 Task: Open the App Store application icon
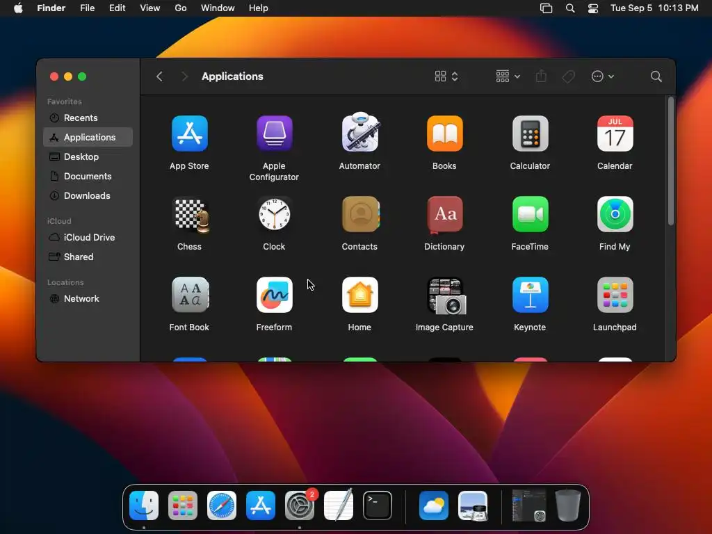189,133
